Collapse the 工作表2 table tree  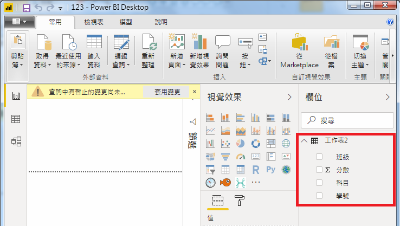304,140
